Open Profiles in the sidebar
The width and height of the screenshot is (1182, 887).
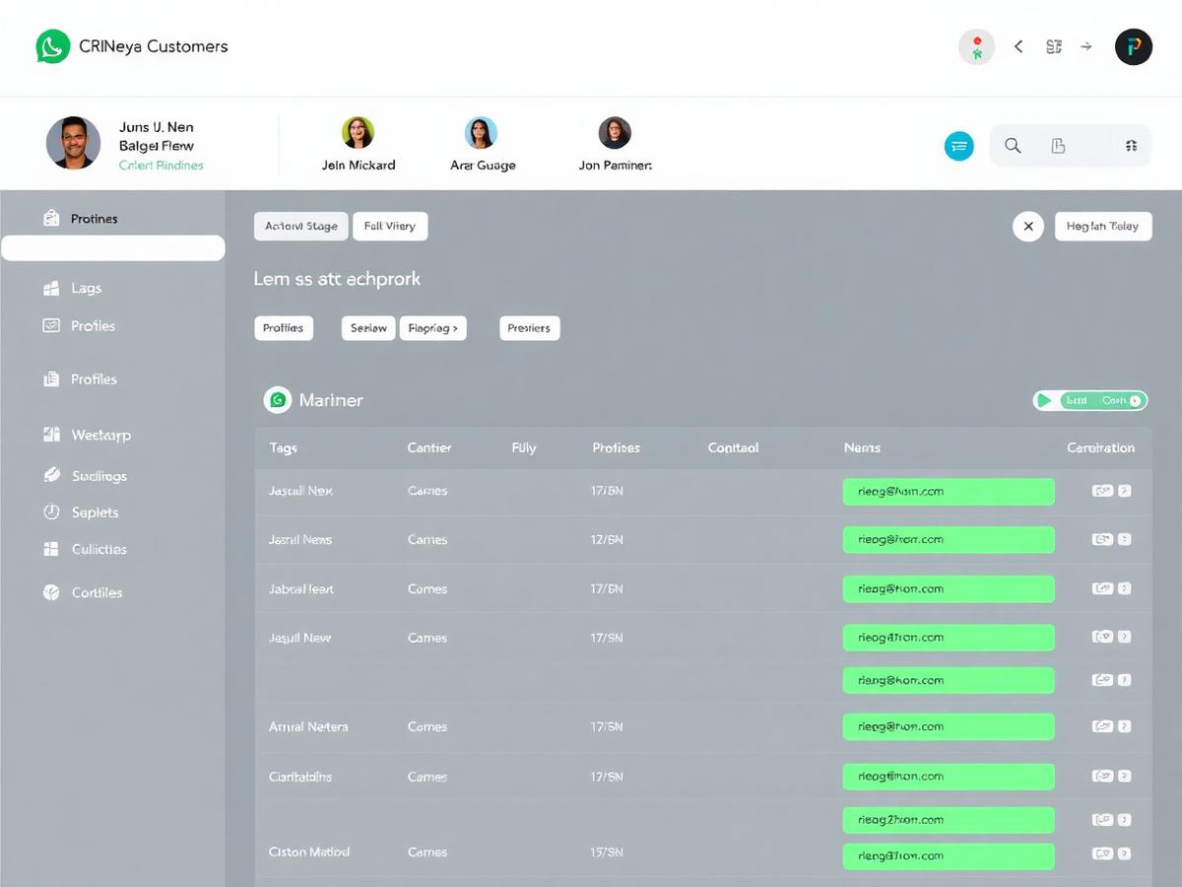click(x=94, y=378)
